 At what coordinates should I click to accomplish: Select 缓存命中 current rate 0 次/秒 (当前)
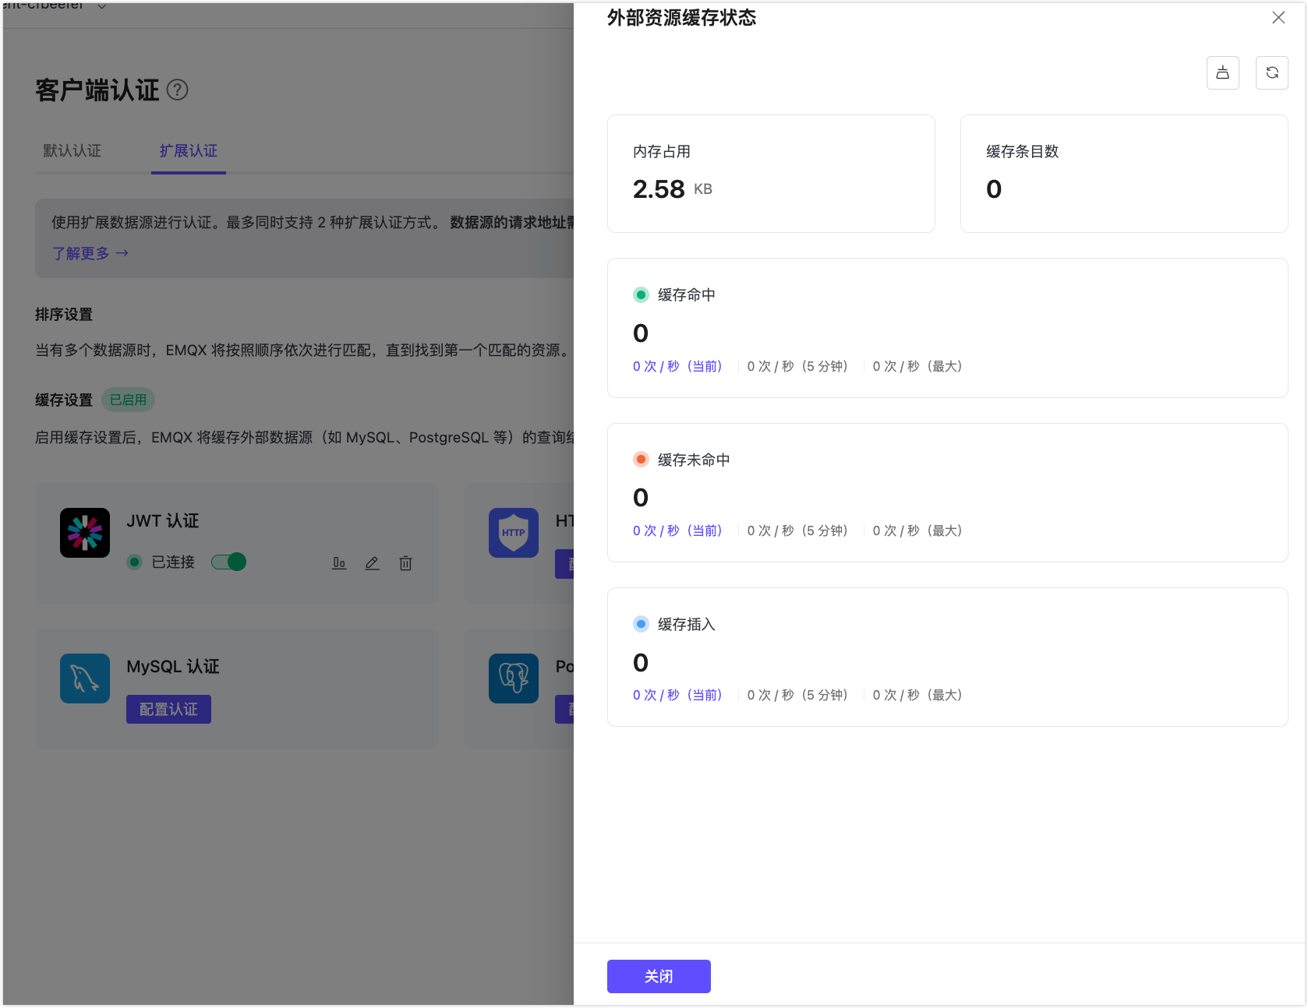(x=677, y=366)
